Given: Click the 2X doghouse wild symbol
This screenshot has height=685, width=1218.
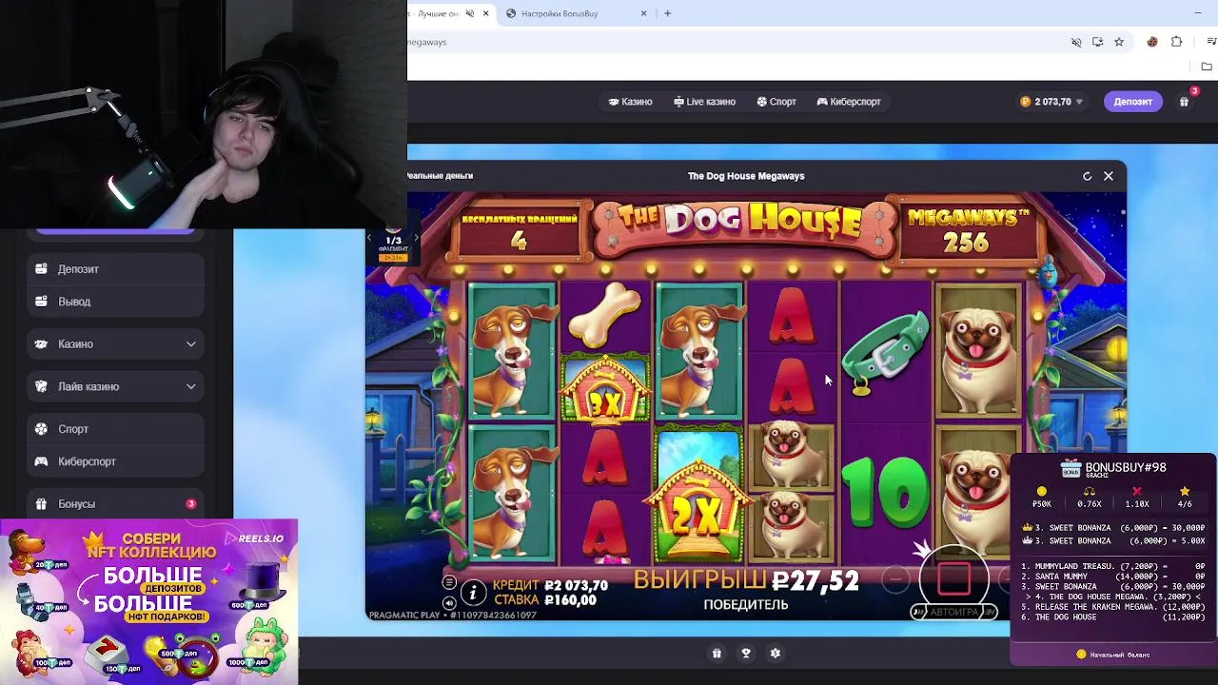Looking at the screenshot, I should pyautogui.click(x=698, y=498).
